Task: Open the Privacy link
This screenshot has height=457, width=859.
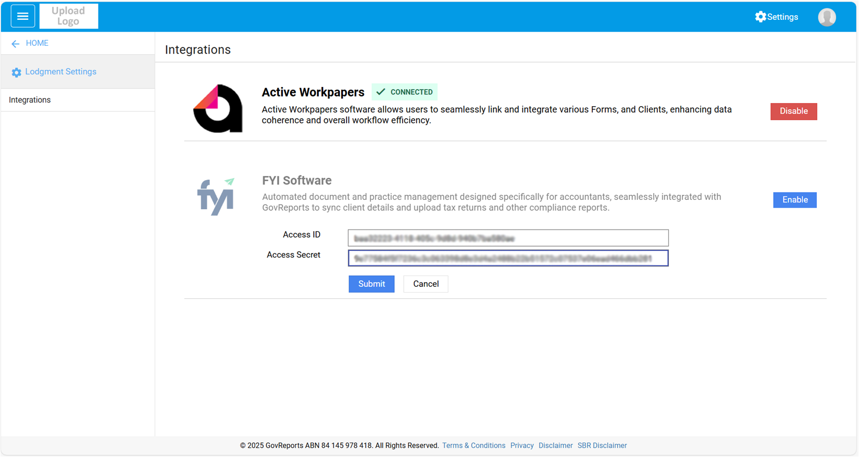Action: 522,446
